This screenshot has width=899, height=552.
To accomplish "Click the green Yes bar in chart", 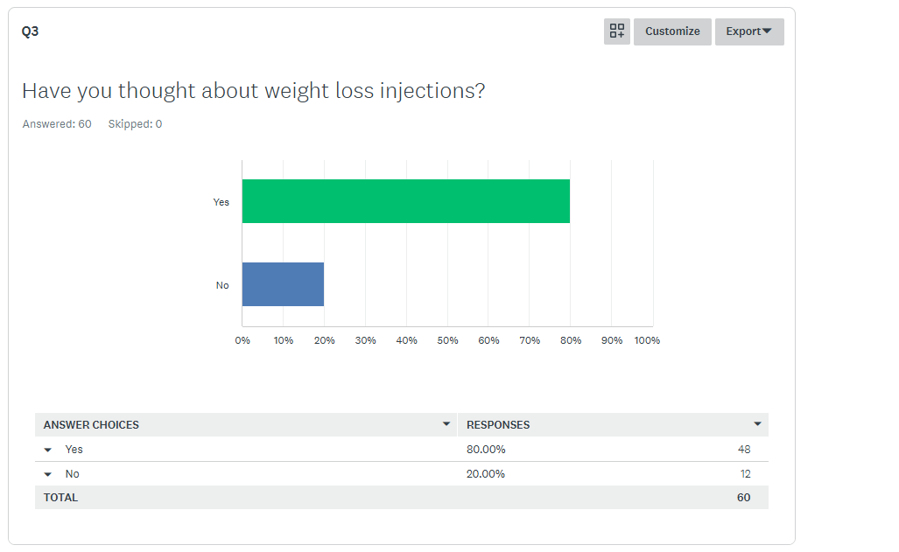I will pos(405,201).
